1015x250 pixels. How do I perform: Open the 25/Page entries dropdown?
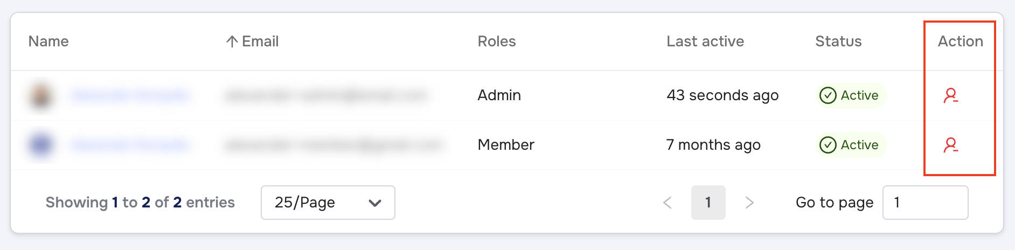[x=328, y=203]
